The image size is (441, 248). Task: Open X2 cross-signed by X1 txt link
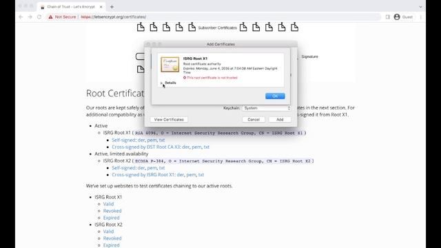pos(201,174)
